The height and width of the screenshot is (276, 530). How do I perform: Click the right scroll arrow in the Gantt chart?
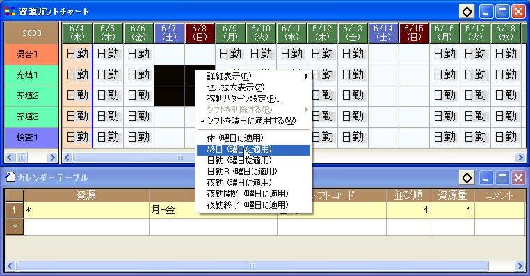pos(520,157)
